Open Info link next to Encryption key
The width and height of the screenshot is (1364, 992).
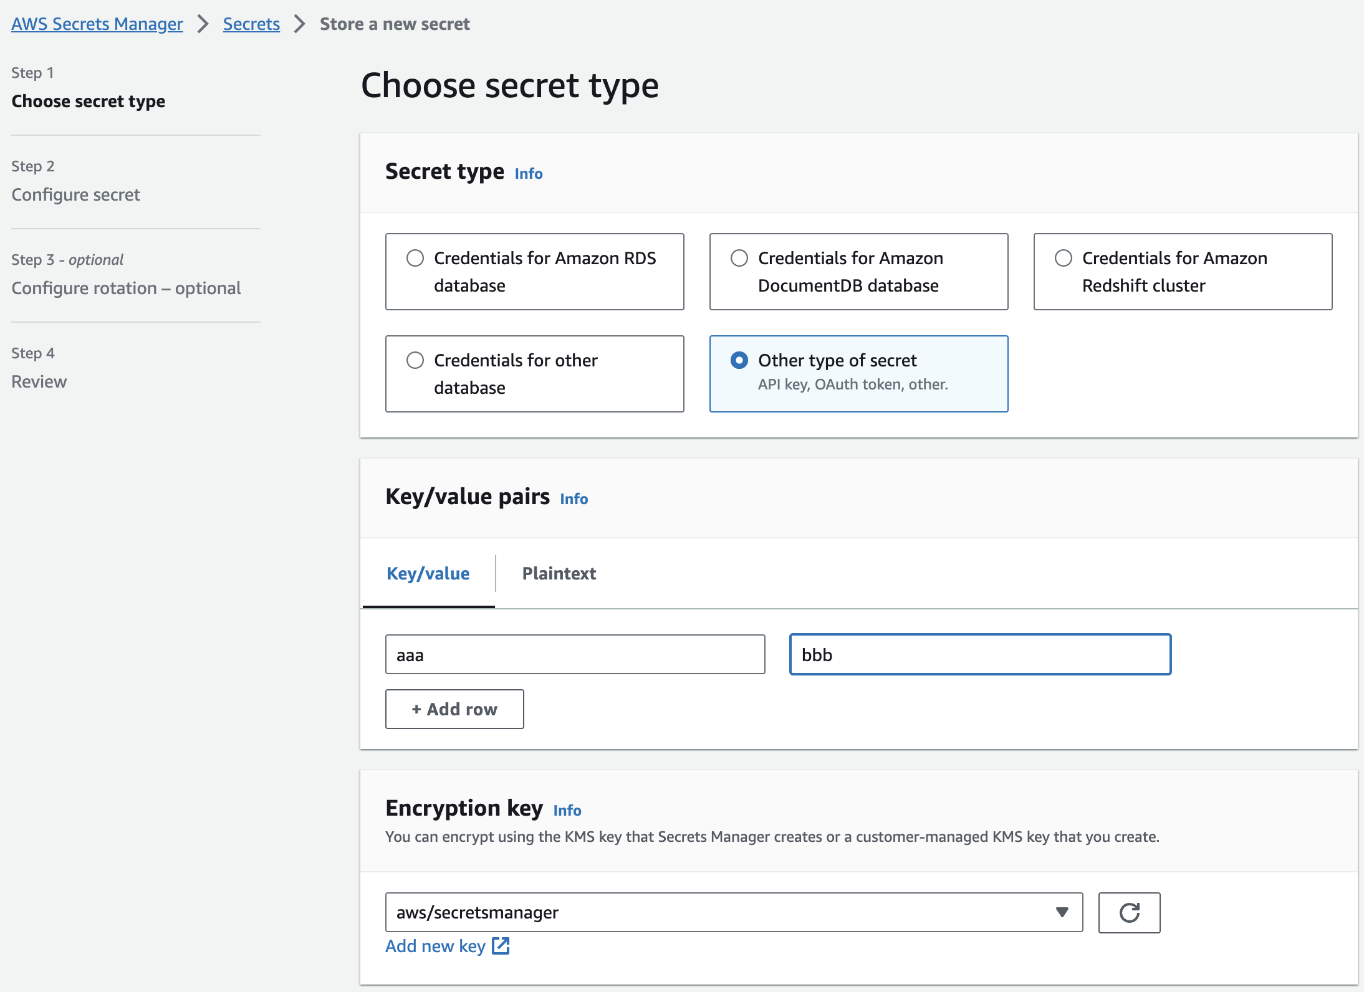[x=567, y=811]
